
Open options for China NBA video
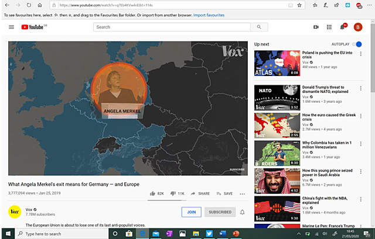click(361, 199)
